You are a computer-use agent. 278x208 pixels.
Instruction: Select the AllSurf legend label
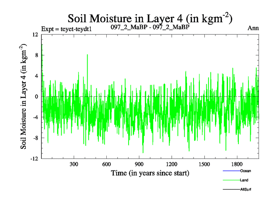[x=245, y=190]
